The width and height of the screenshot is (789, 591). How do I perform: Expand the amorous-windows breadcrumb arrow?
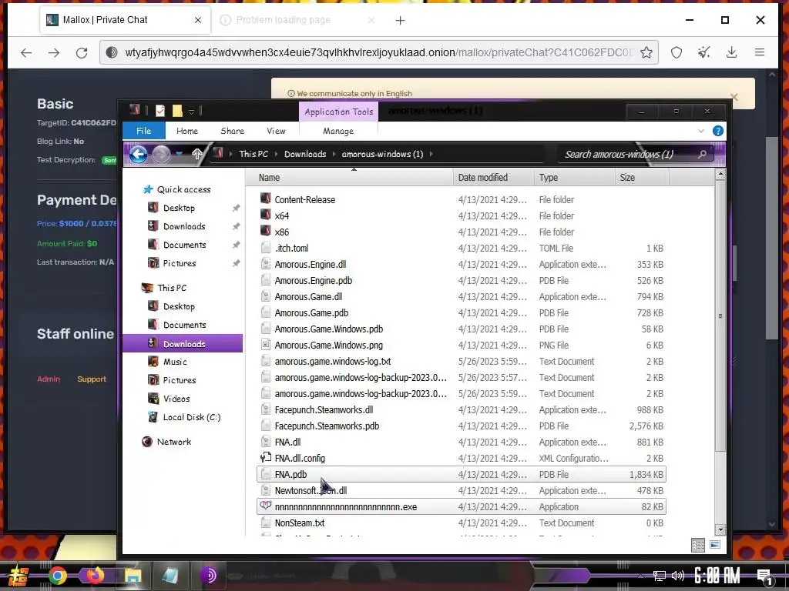click(x=431, y=154)
